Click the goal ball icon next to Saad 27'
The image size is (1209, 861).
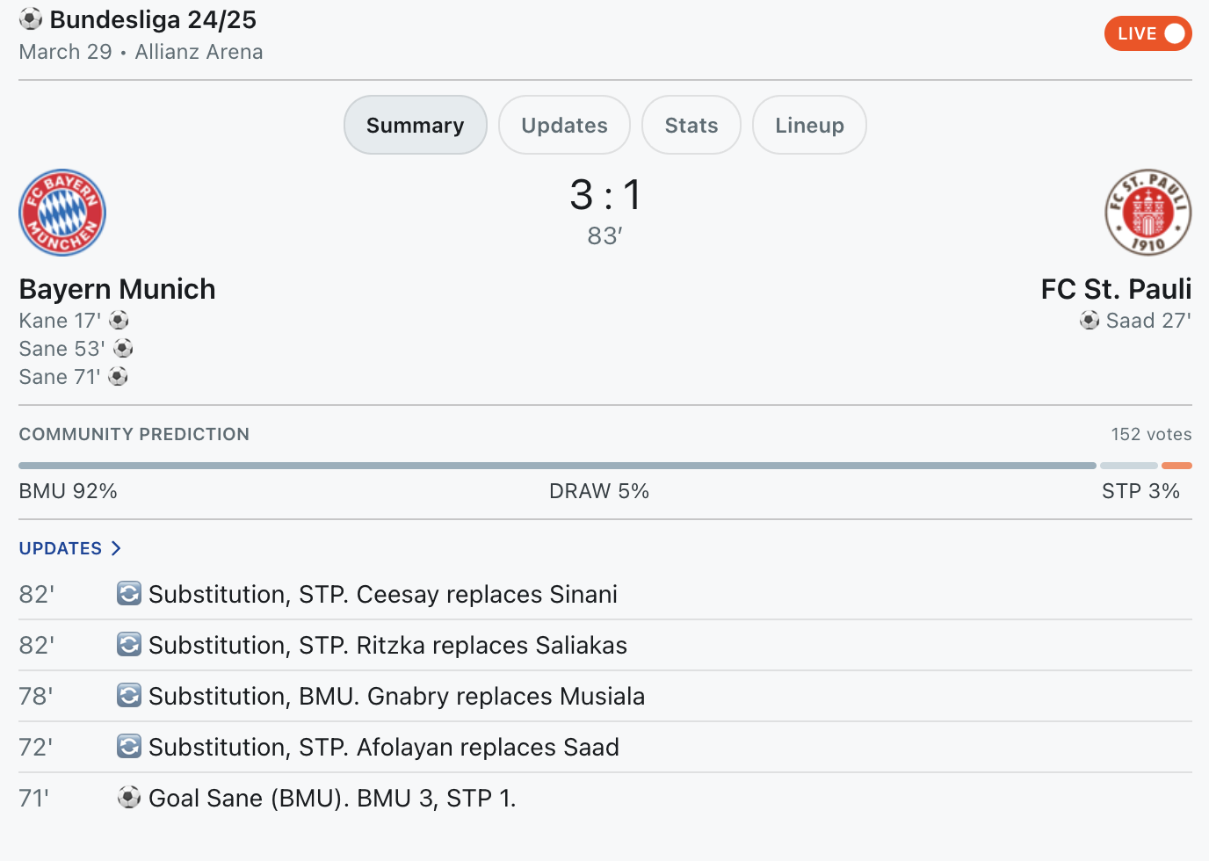pyautogui.click(x=1090, y=321)
